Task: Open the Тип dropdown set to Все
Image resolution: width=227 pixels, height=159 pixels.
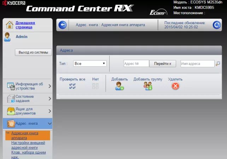Action: [x=90, y=63]
